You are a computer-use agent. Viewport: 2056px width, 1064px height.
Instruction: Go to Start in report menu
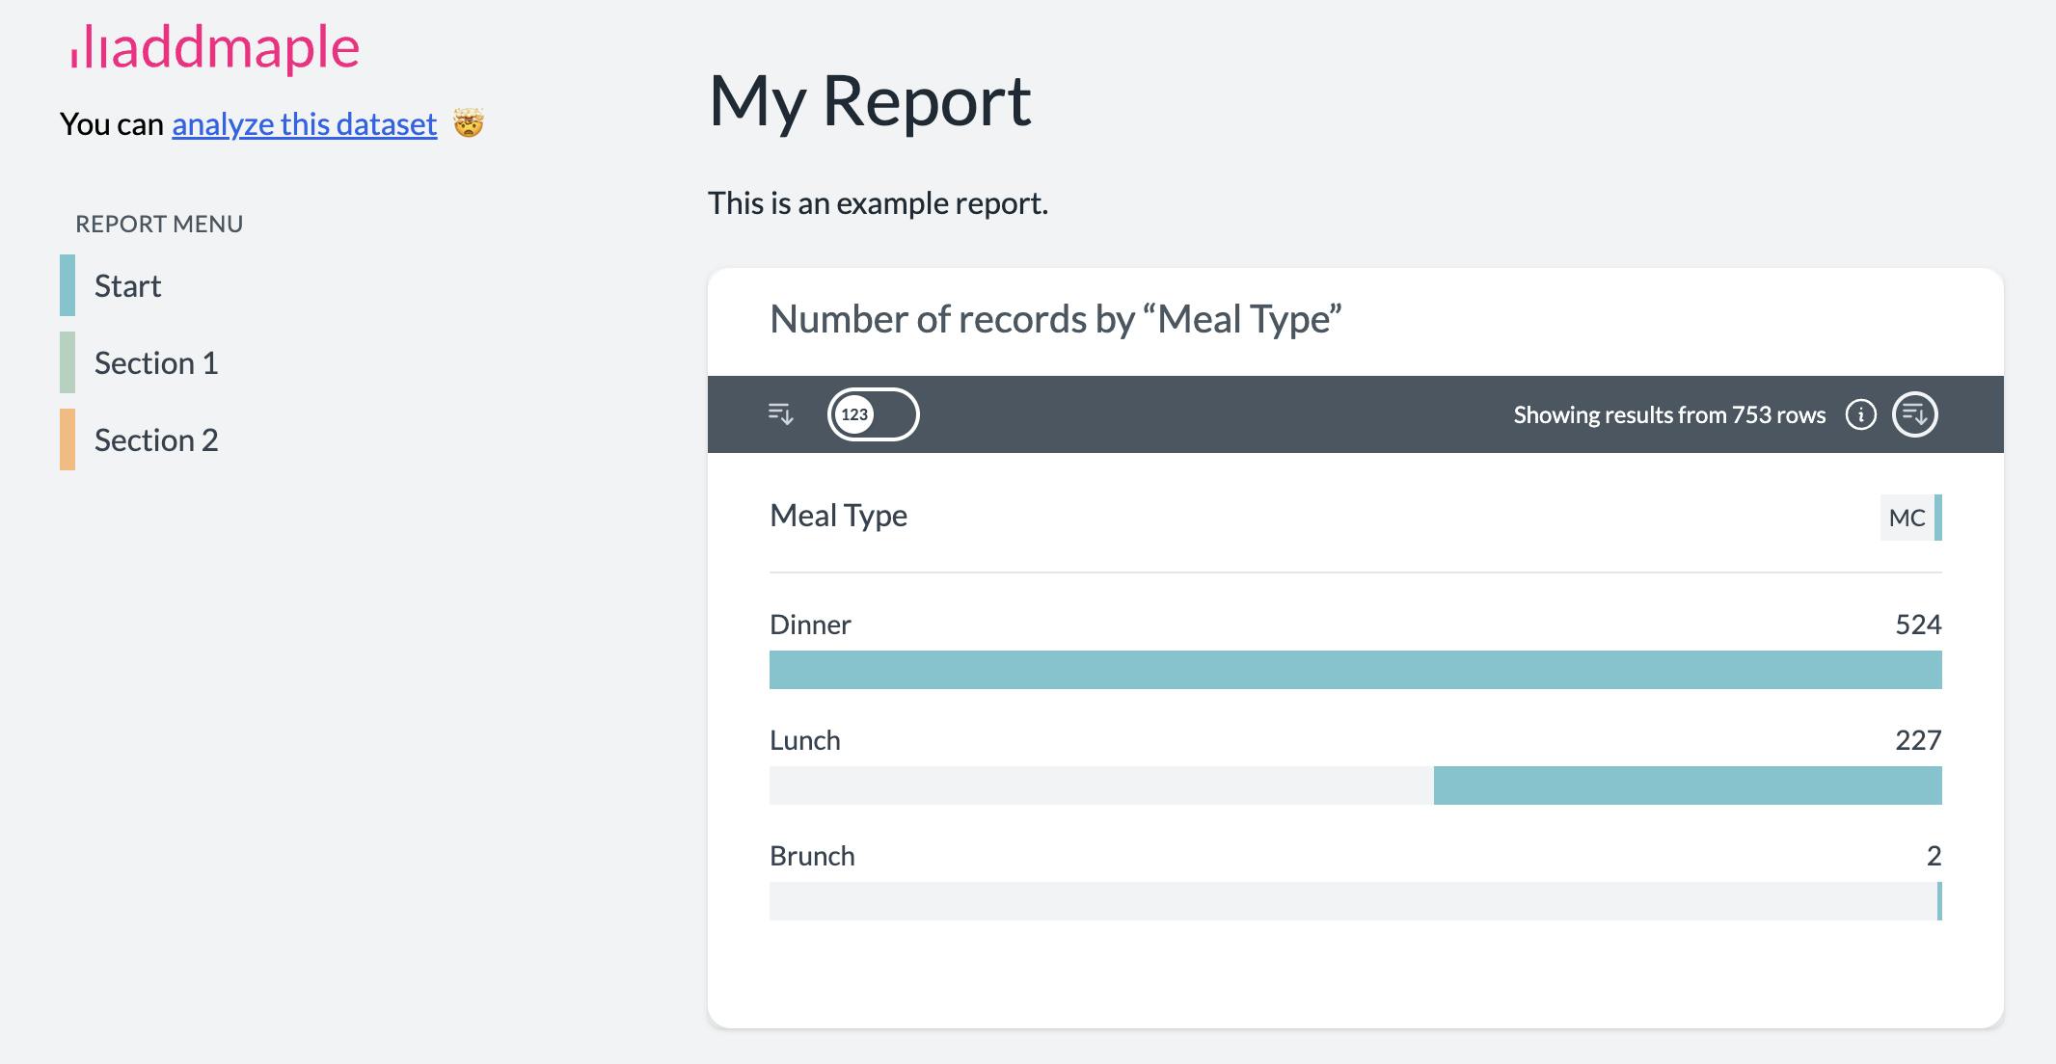(x=127, y=286)
